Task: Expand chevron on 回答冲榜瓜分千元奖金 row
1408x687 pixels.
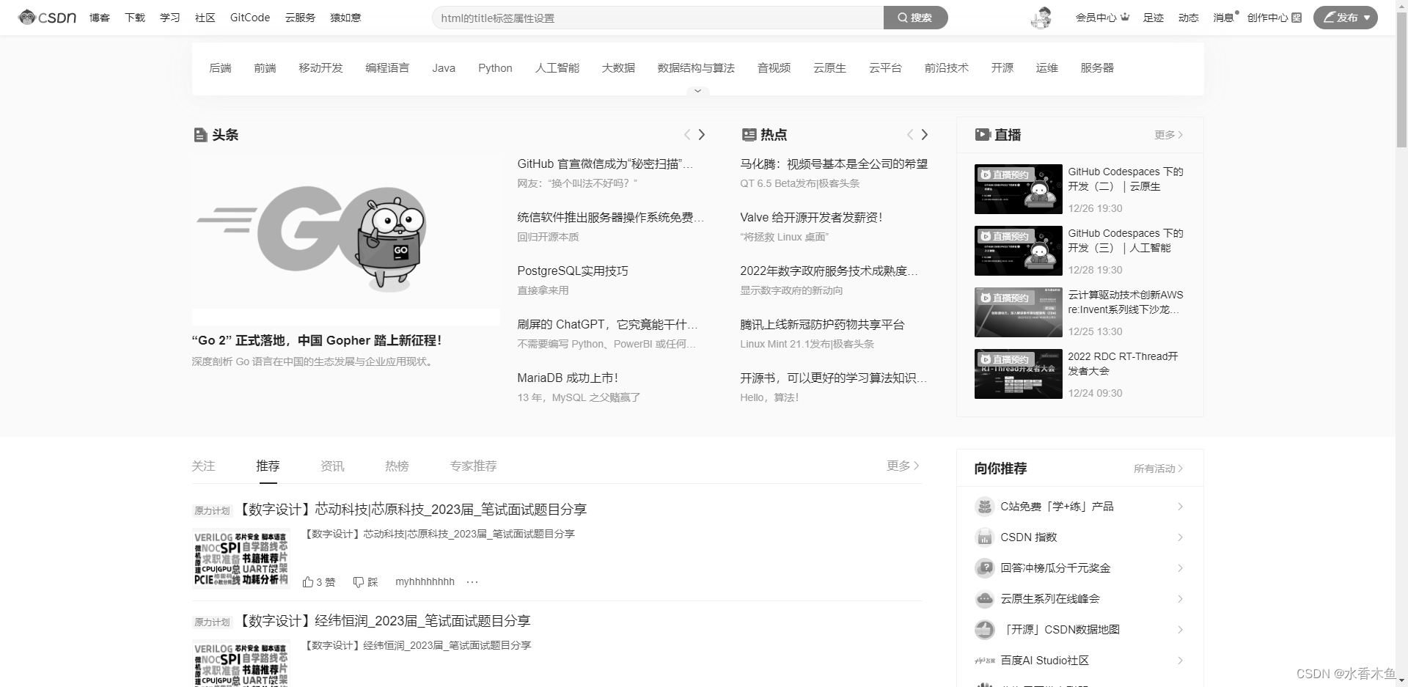Action: point(1180,568)
